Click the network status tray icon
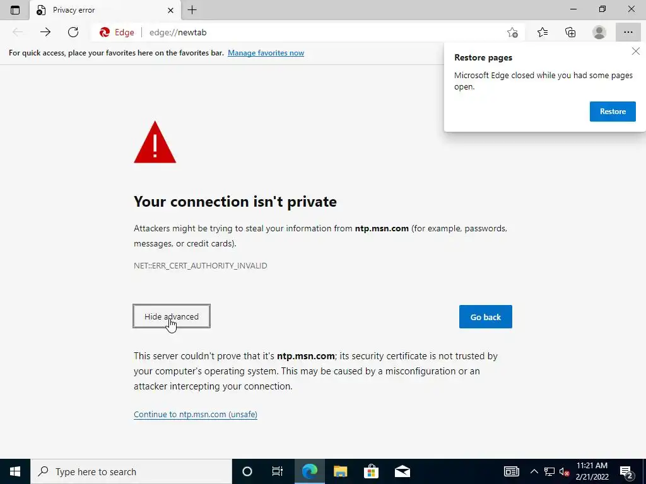646x484 pixels. coord(549,471)
